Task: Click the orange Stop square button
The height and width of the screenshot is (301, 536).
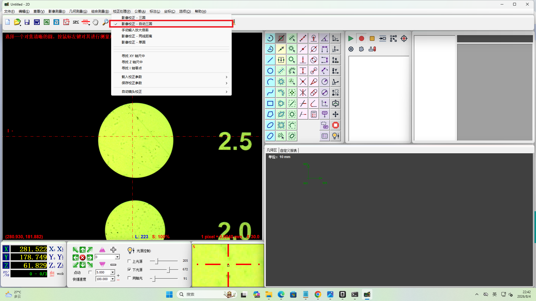Action: coord(372,38)
